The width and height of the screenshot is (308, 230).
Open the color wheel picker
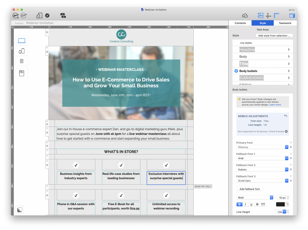[287, 204]
